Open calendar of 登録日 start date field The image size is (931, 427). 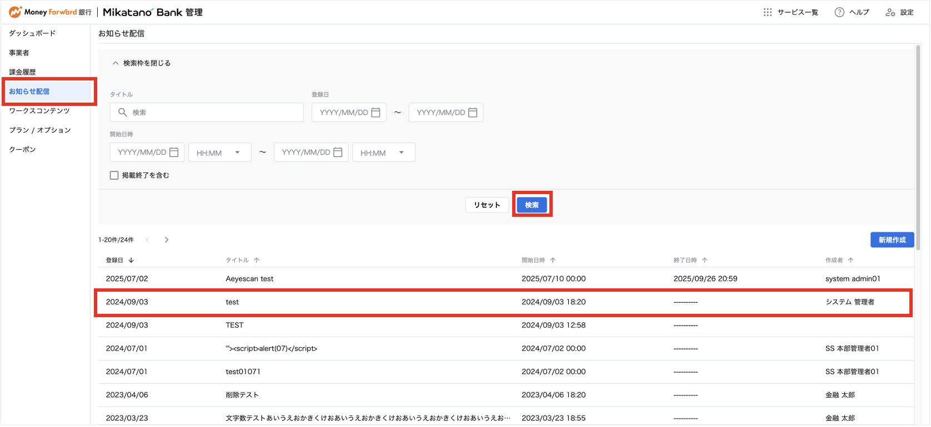click(376, 113)
